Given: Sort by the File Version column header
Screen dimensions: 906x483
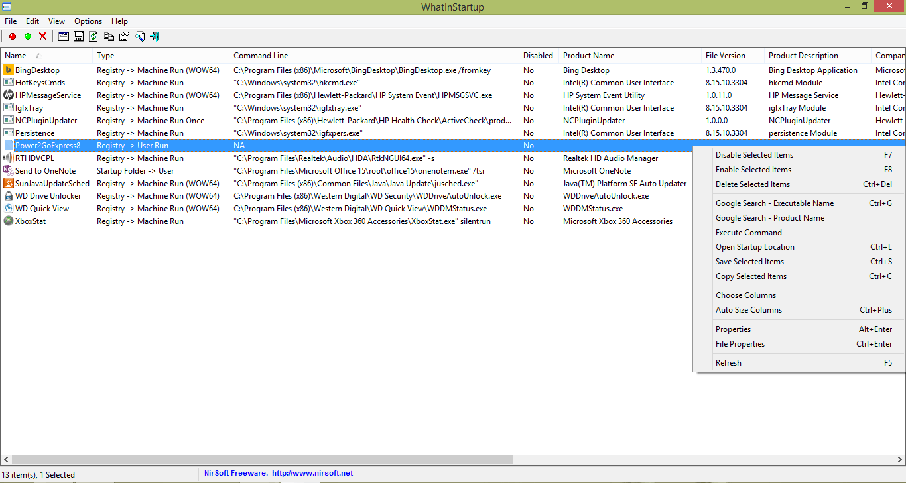Looking at the screenshot, I should 733,56.
